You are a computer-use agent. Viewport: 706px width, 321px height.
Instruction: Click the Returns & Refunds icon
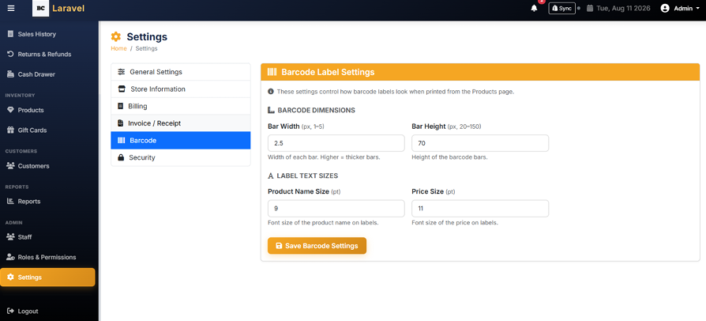[10, 54]
